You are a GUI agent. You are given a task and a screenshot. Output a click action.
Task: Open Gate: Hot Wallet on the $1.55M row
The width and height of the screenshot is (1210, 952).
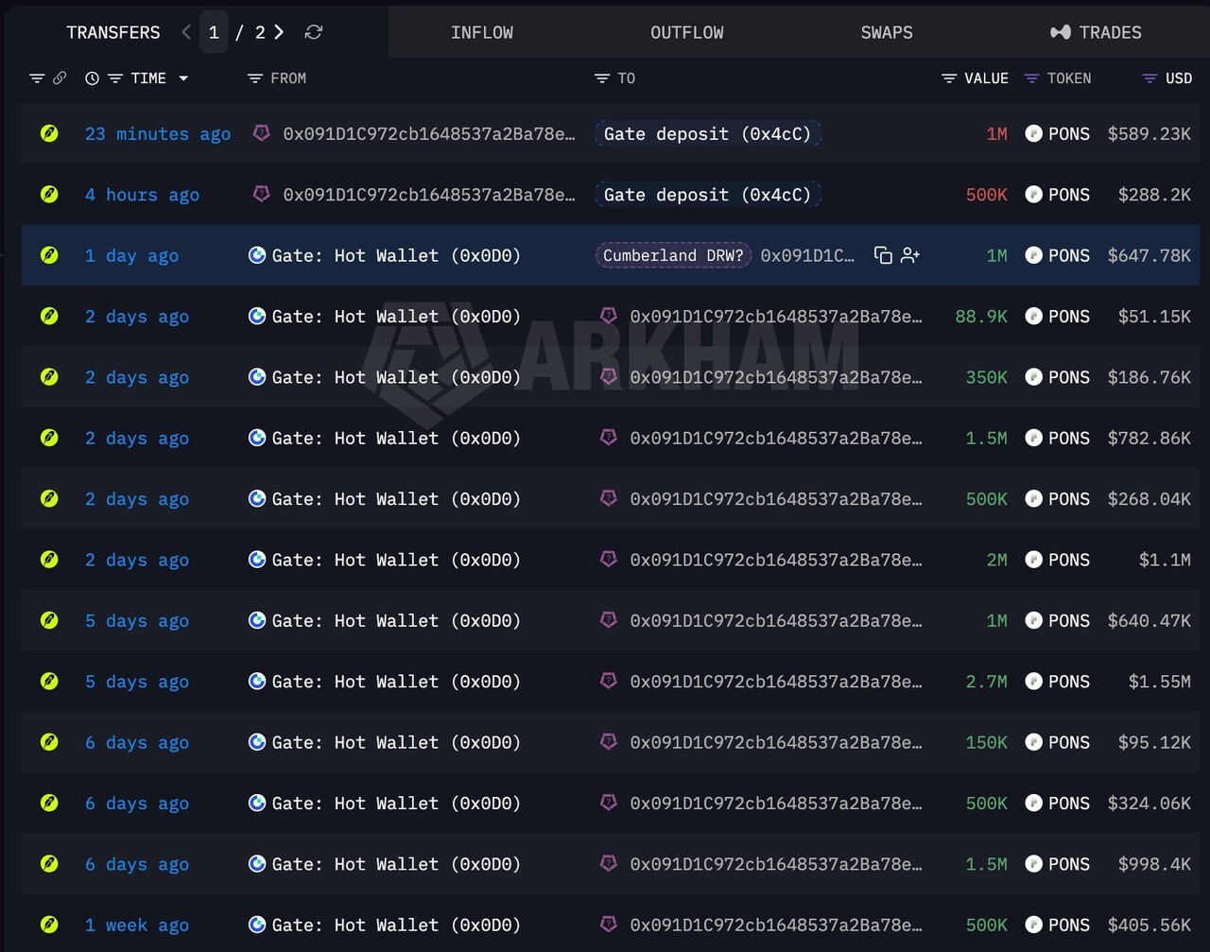tap(396, 682)
